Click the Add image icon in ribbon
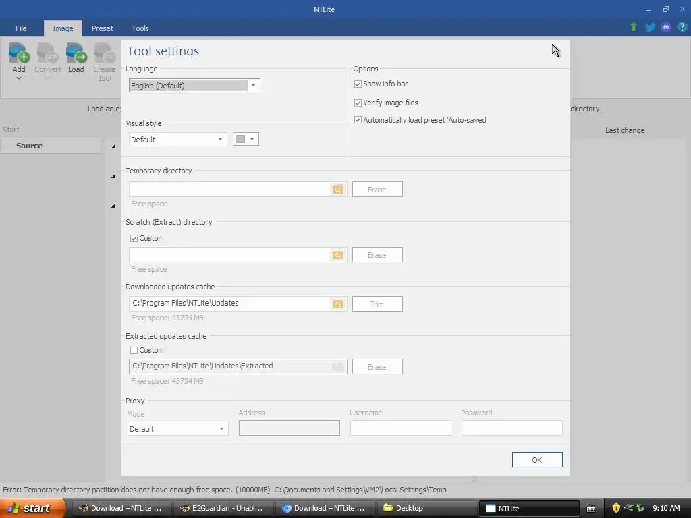The image size is (691, 518). (x=18, y=53)
